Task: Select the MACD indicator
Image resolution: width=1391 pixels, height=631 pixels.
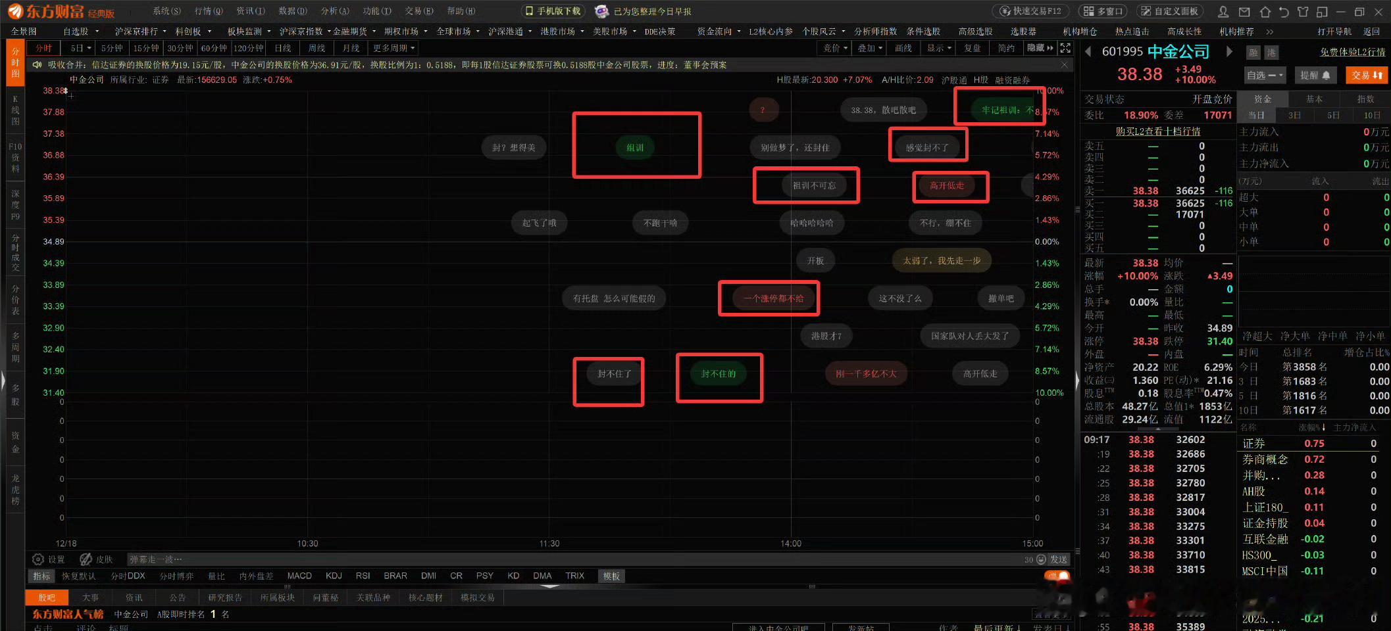Action: pyautogui.click(x=299, y=576)
